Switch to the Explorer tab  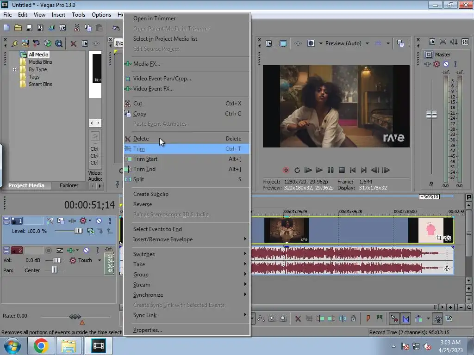[x=69, y=185]
